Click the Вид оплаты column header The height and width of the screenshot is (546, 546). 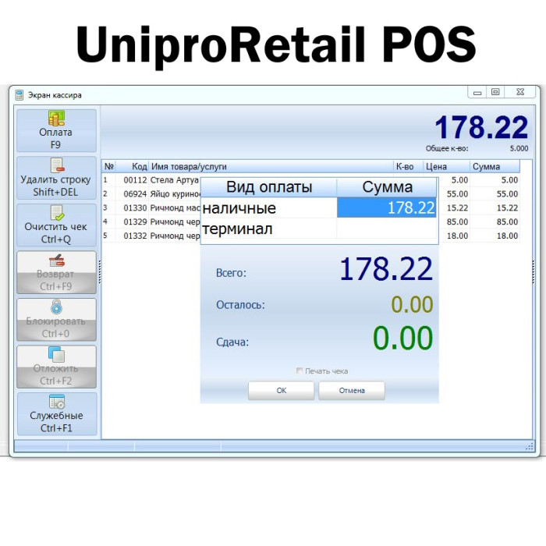coord(268,187)
